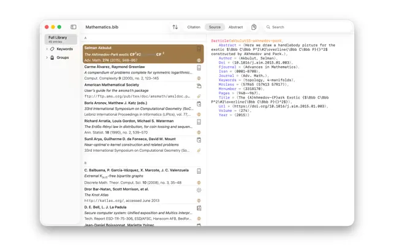
Task: Click the misc starburst icon for Knot Atlas entry
Action: point(199,190)
